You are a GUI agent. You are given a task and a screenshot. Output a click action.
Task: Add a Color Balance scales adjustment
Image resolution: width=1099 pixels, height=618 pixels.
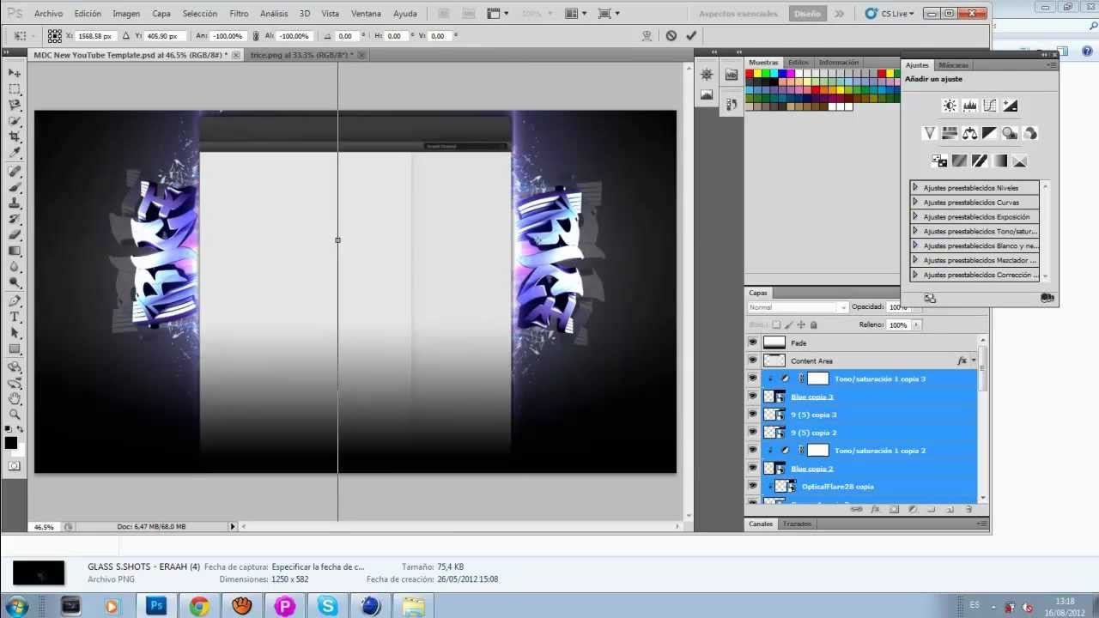point(969,133)
